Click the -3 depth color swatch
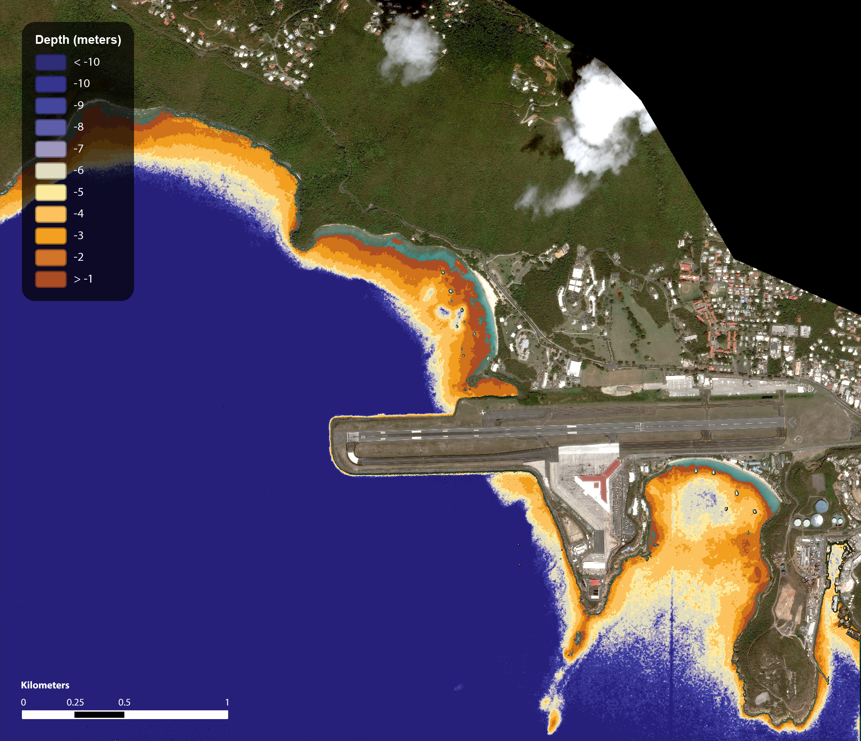861x741 pixels. tap(51, 236)
